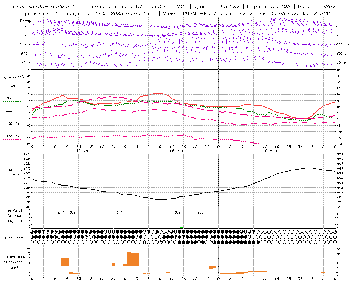Click the "Конвективн." convective cloud label

click(14, 257)
